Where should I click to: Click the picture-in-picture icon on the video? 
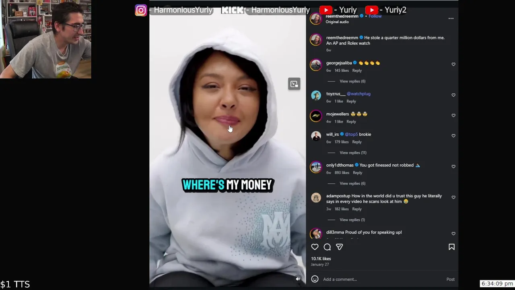294,84
